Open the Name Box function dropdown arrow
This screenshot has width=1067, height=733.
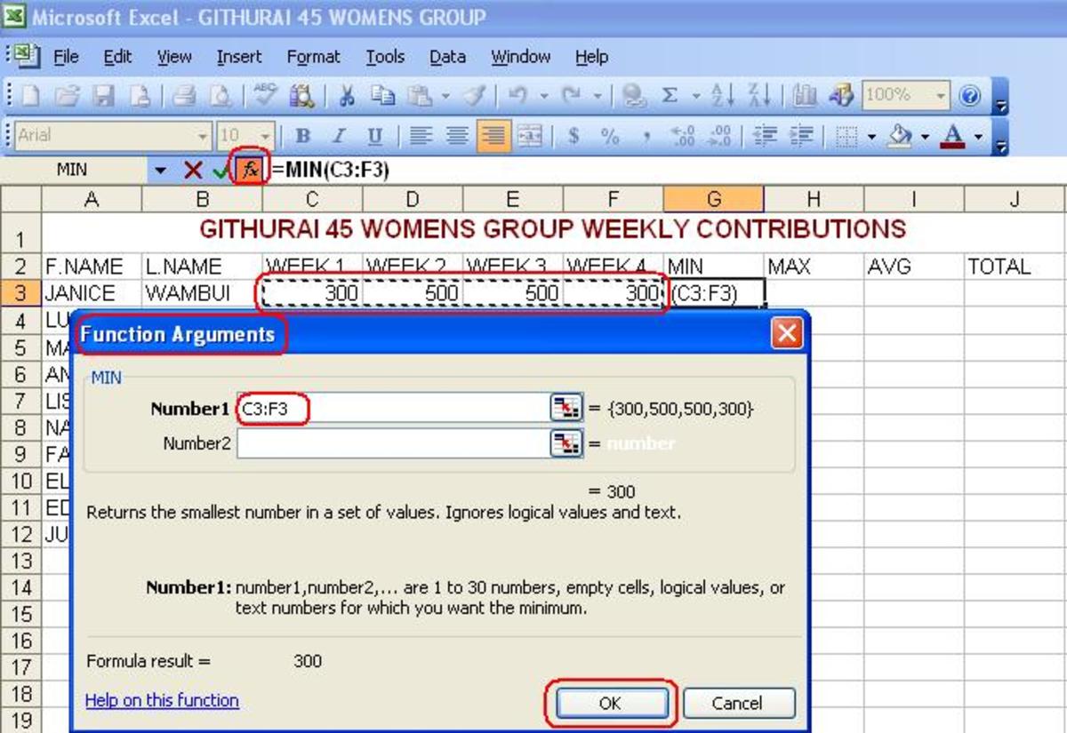point(160,170)
